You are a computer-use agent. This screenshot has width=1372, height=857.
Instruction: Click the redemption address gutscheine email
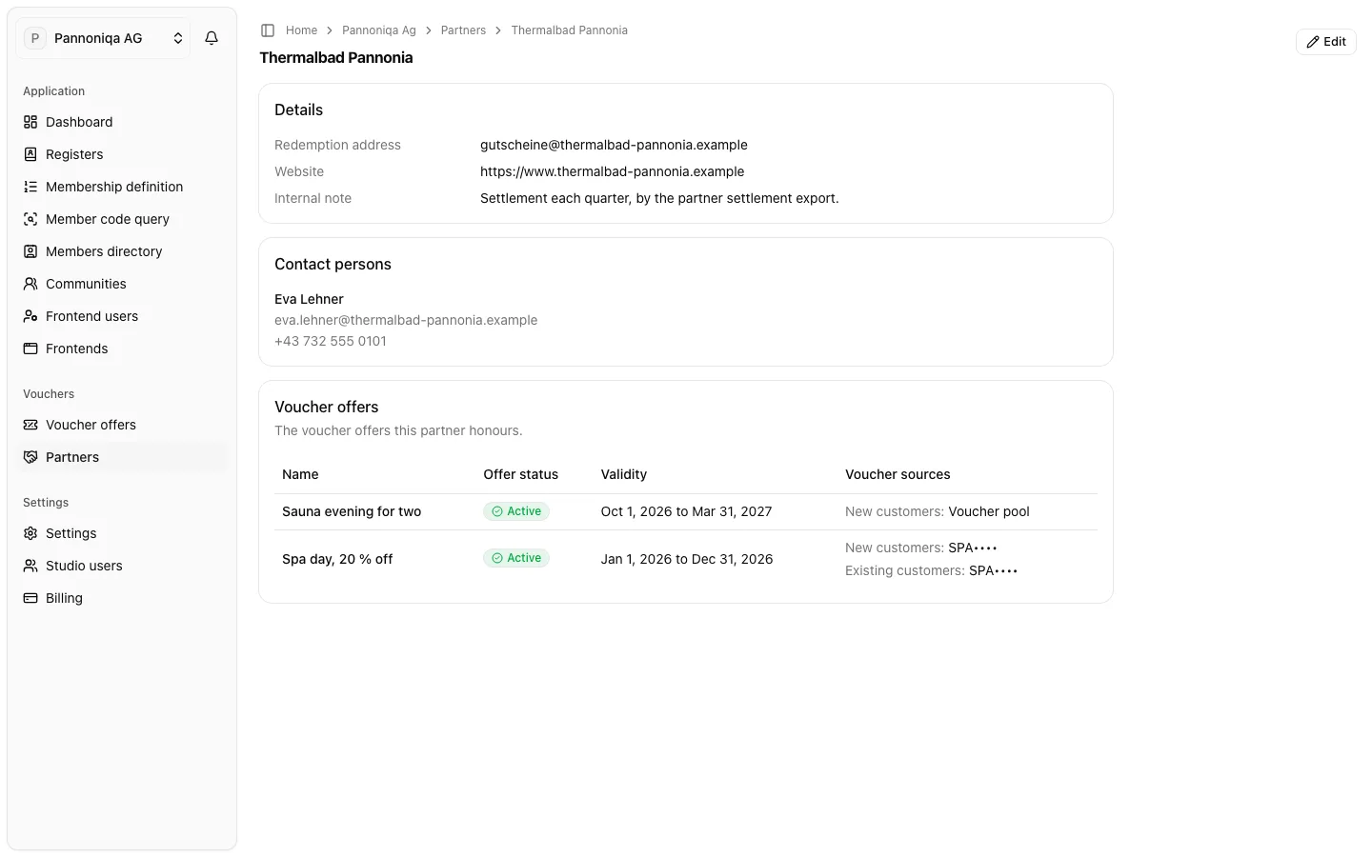(x=614, y=145)
